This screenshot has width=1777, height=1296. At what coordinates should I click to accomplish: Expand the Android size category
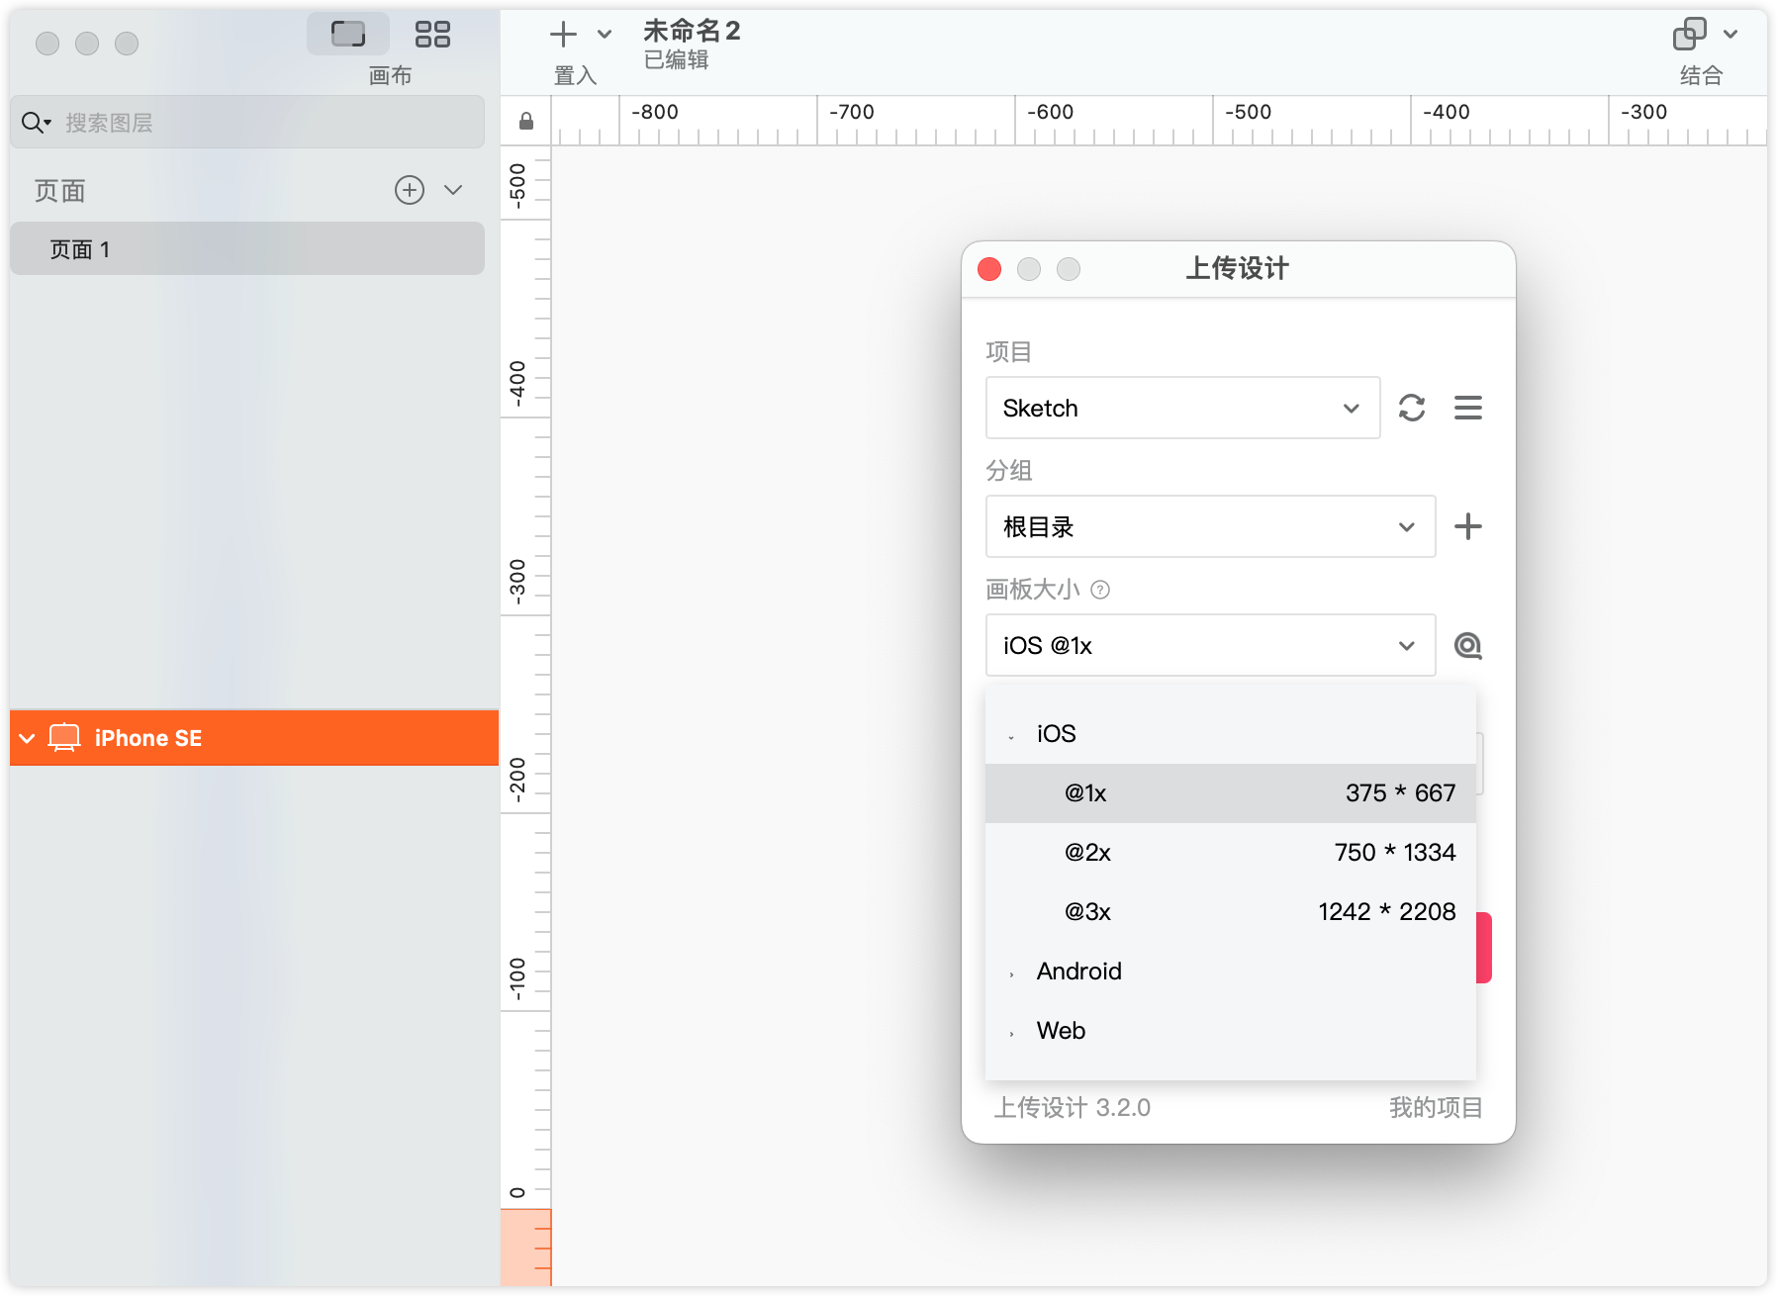pos(1078,972)
